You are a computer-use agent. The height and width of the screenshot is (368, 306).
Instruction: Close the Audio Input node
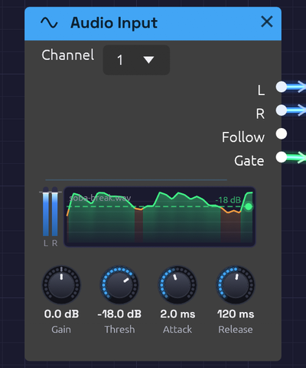click(267, 21)
